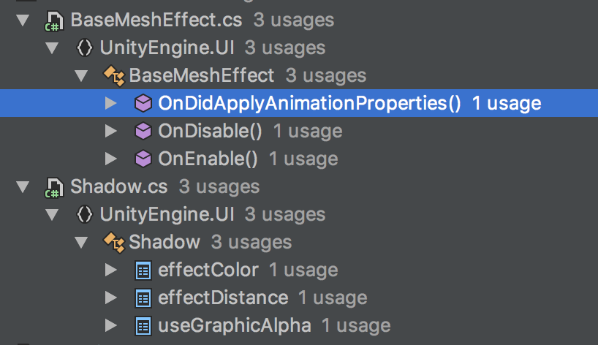Click the OnDisable() method cube icon
This screenshot has width=598, height=345.
(143, 131)
